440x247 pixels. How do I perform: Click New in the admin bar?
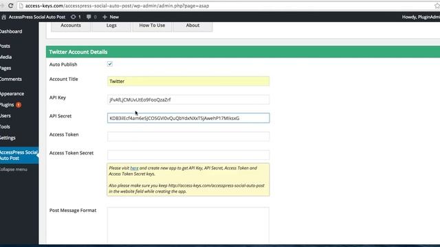click(x=114, y=17)
